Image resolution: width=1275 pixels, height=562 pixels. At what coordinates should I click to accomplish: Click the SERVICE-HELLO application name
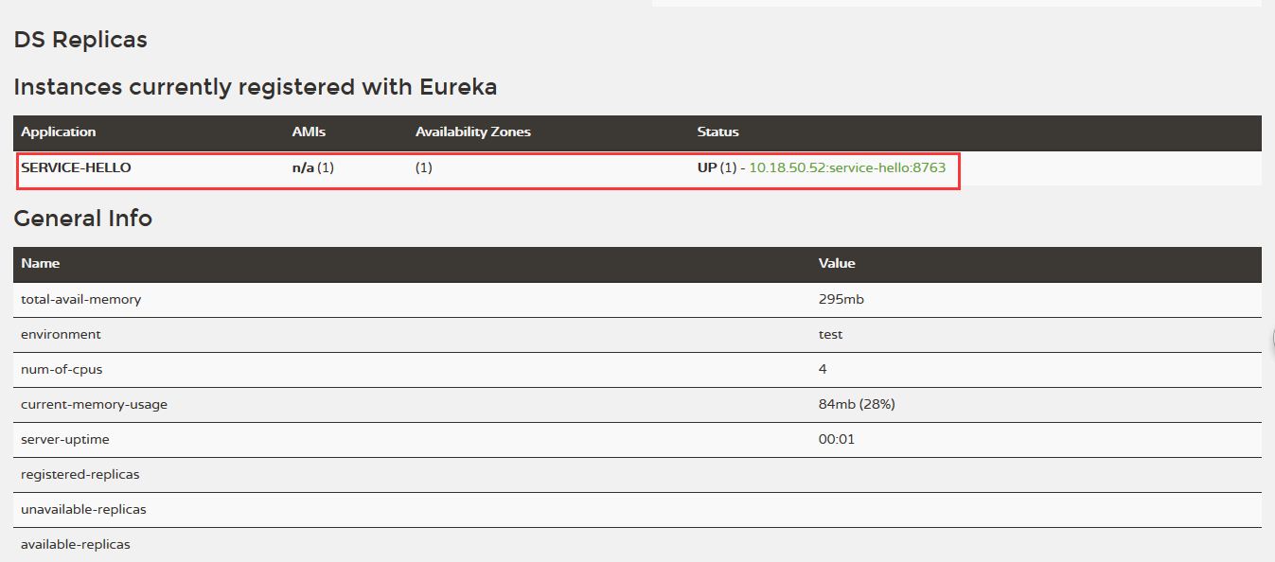(x=76, y=167)
